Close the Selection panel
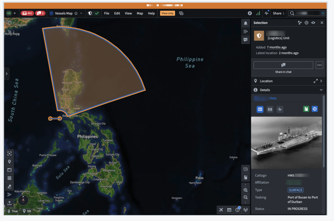 tap(322, 23)
